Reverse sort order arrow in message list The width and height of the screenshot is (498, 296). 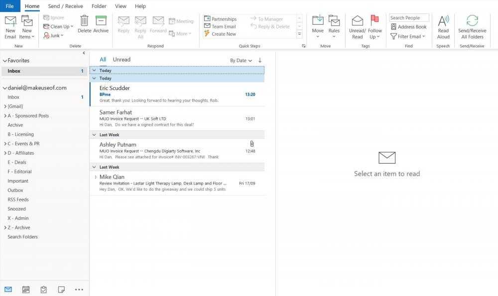click(259, 60)
